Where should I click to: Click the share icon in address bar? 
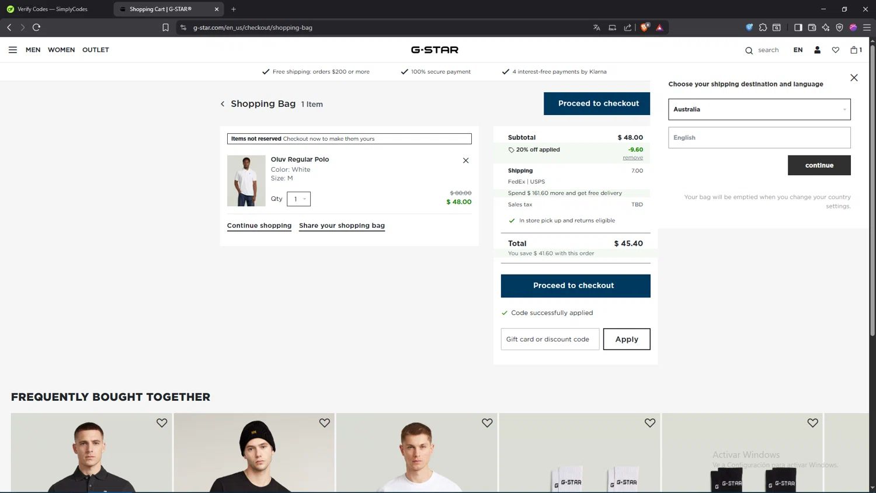point(627,27)
